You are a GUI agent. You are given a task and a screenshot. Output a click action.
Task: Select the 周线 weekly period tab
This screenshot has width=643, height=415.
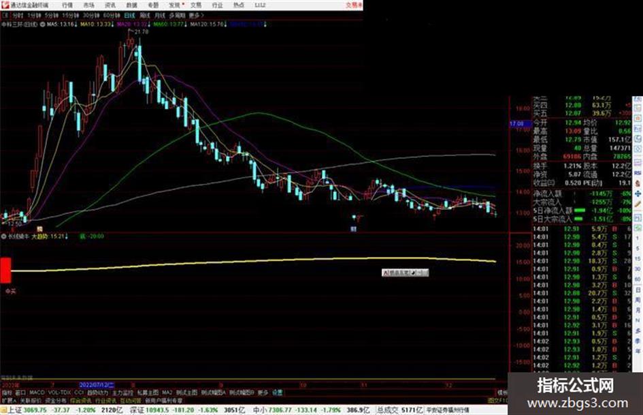pos(145,15)
